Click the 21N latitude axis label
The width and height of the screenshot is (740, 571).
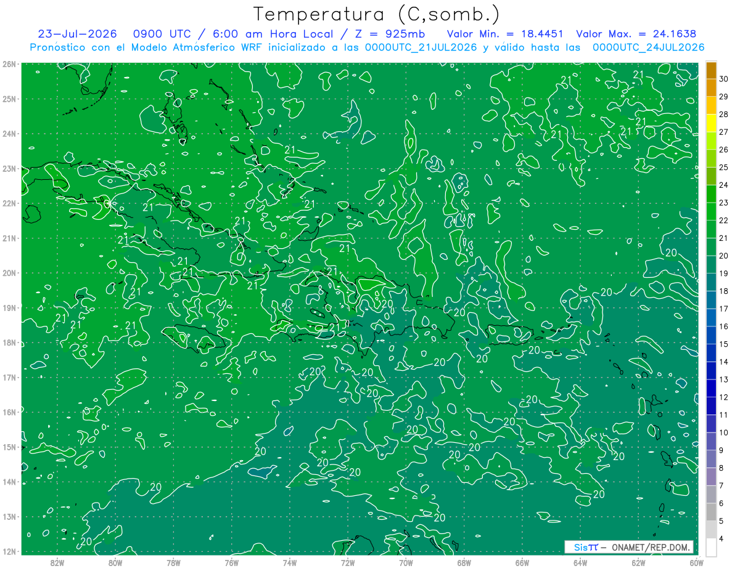pos(9,238)
